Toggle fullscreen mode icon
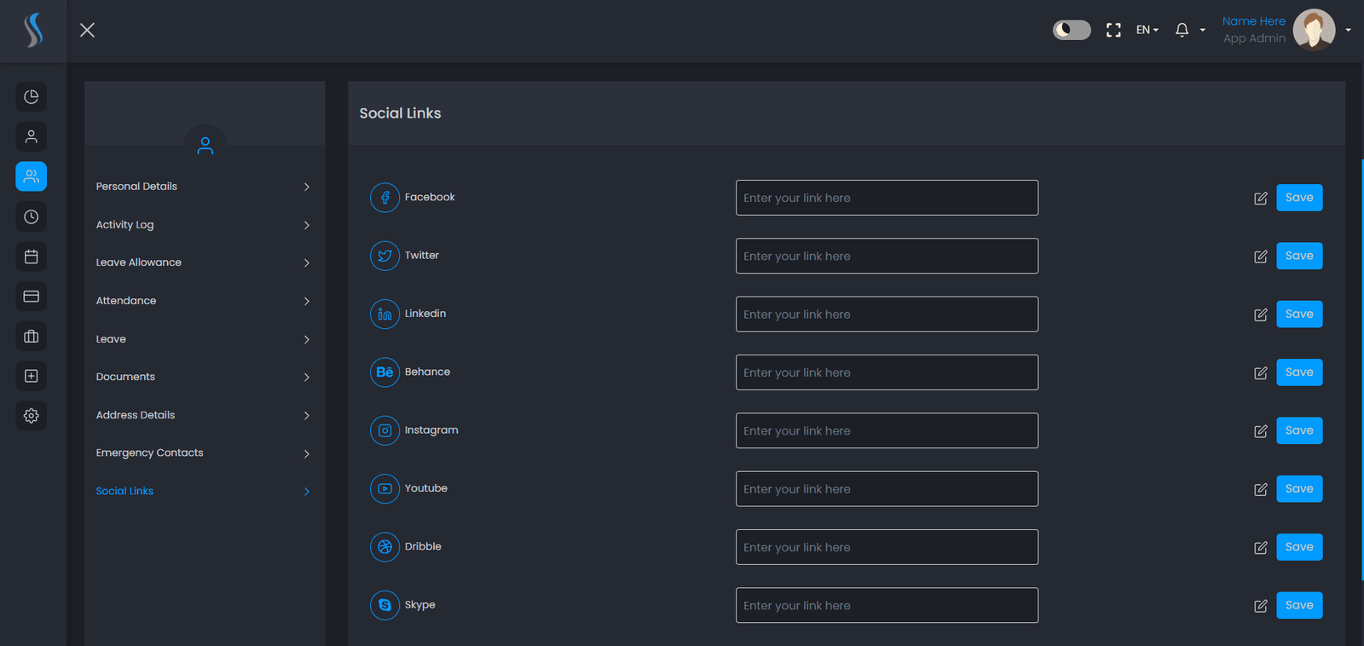The height and width of the screenshot is (646, 1364). 1113,30
